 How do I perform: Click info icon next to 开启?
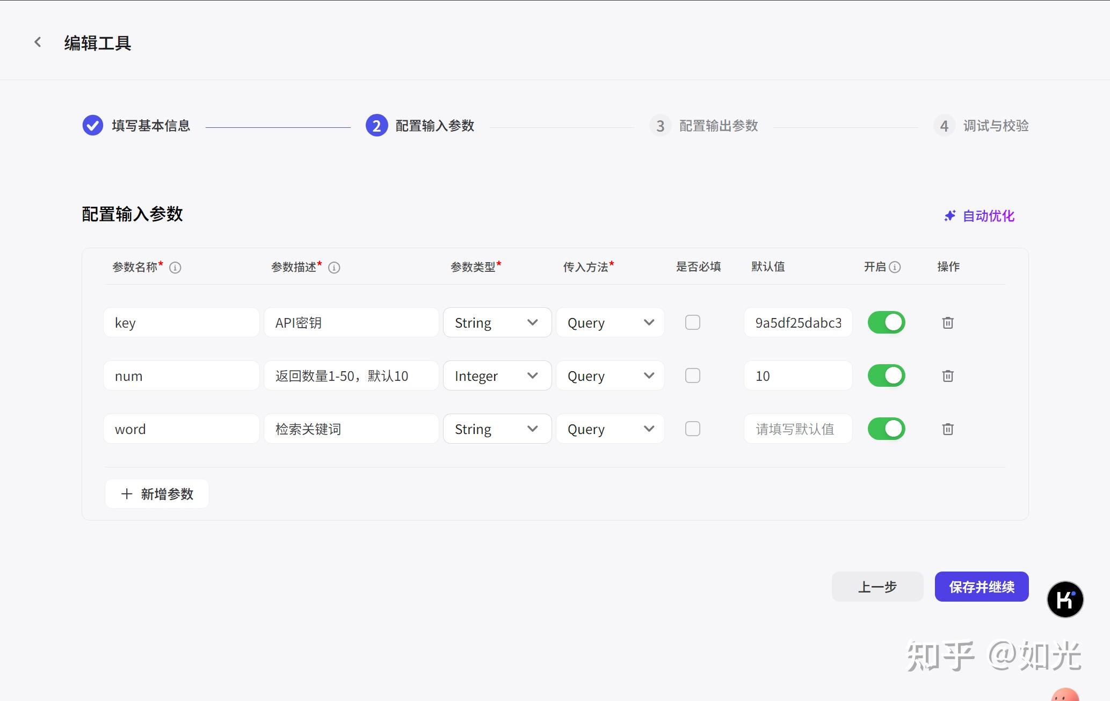(895, 267)
